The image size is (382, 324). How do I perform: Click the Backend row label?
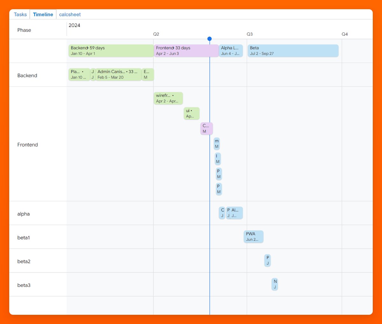(x=27, y=75)
